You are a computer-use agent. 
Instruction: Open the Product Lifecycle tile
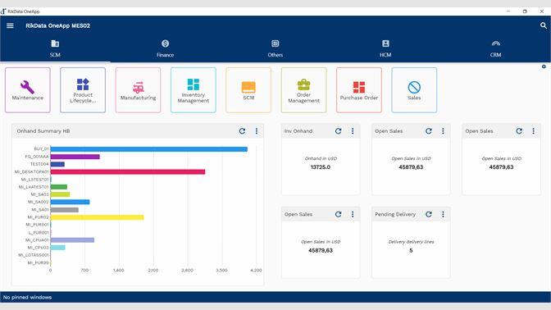[83, 90]
